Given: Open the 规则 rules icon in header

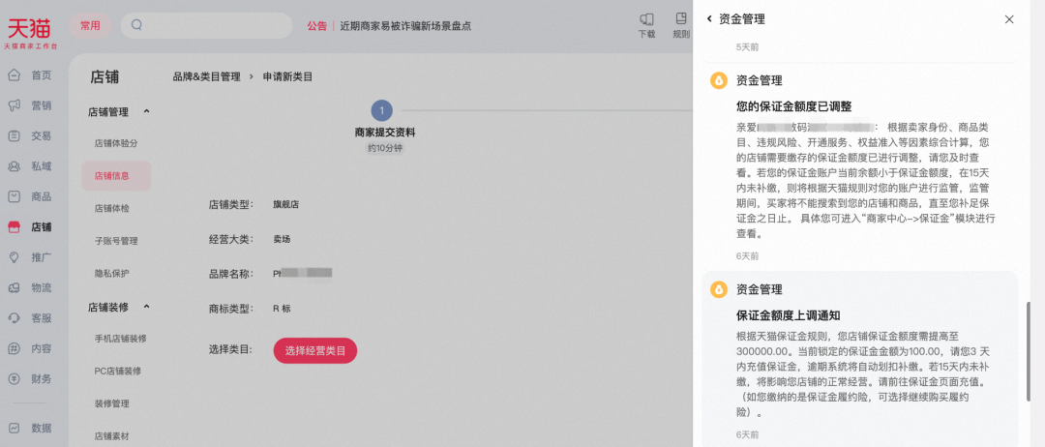Looking at the screenshot, I should pyautogui.click(x=681, y=19).
